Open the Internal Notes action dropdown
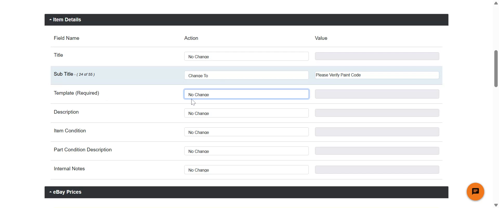 246,170
